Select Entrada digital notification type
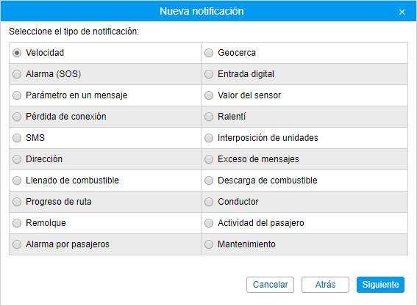 [209, 74]
